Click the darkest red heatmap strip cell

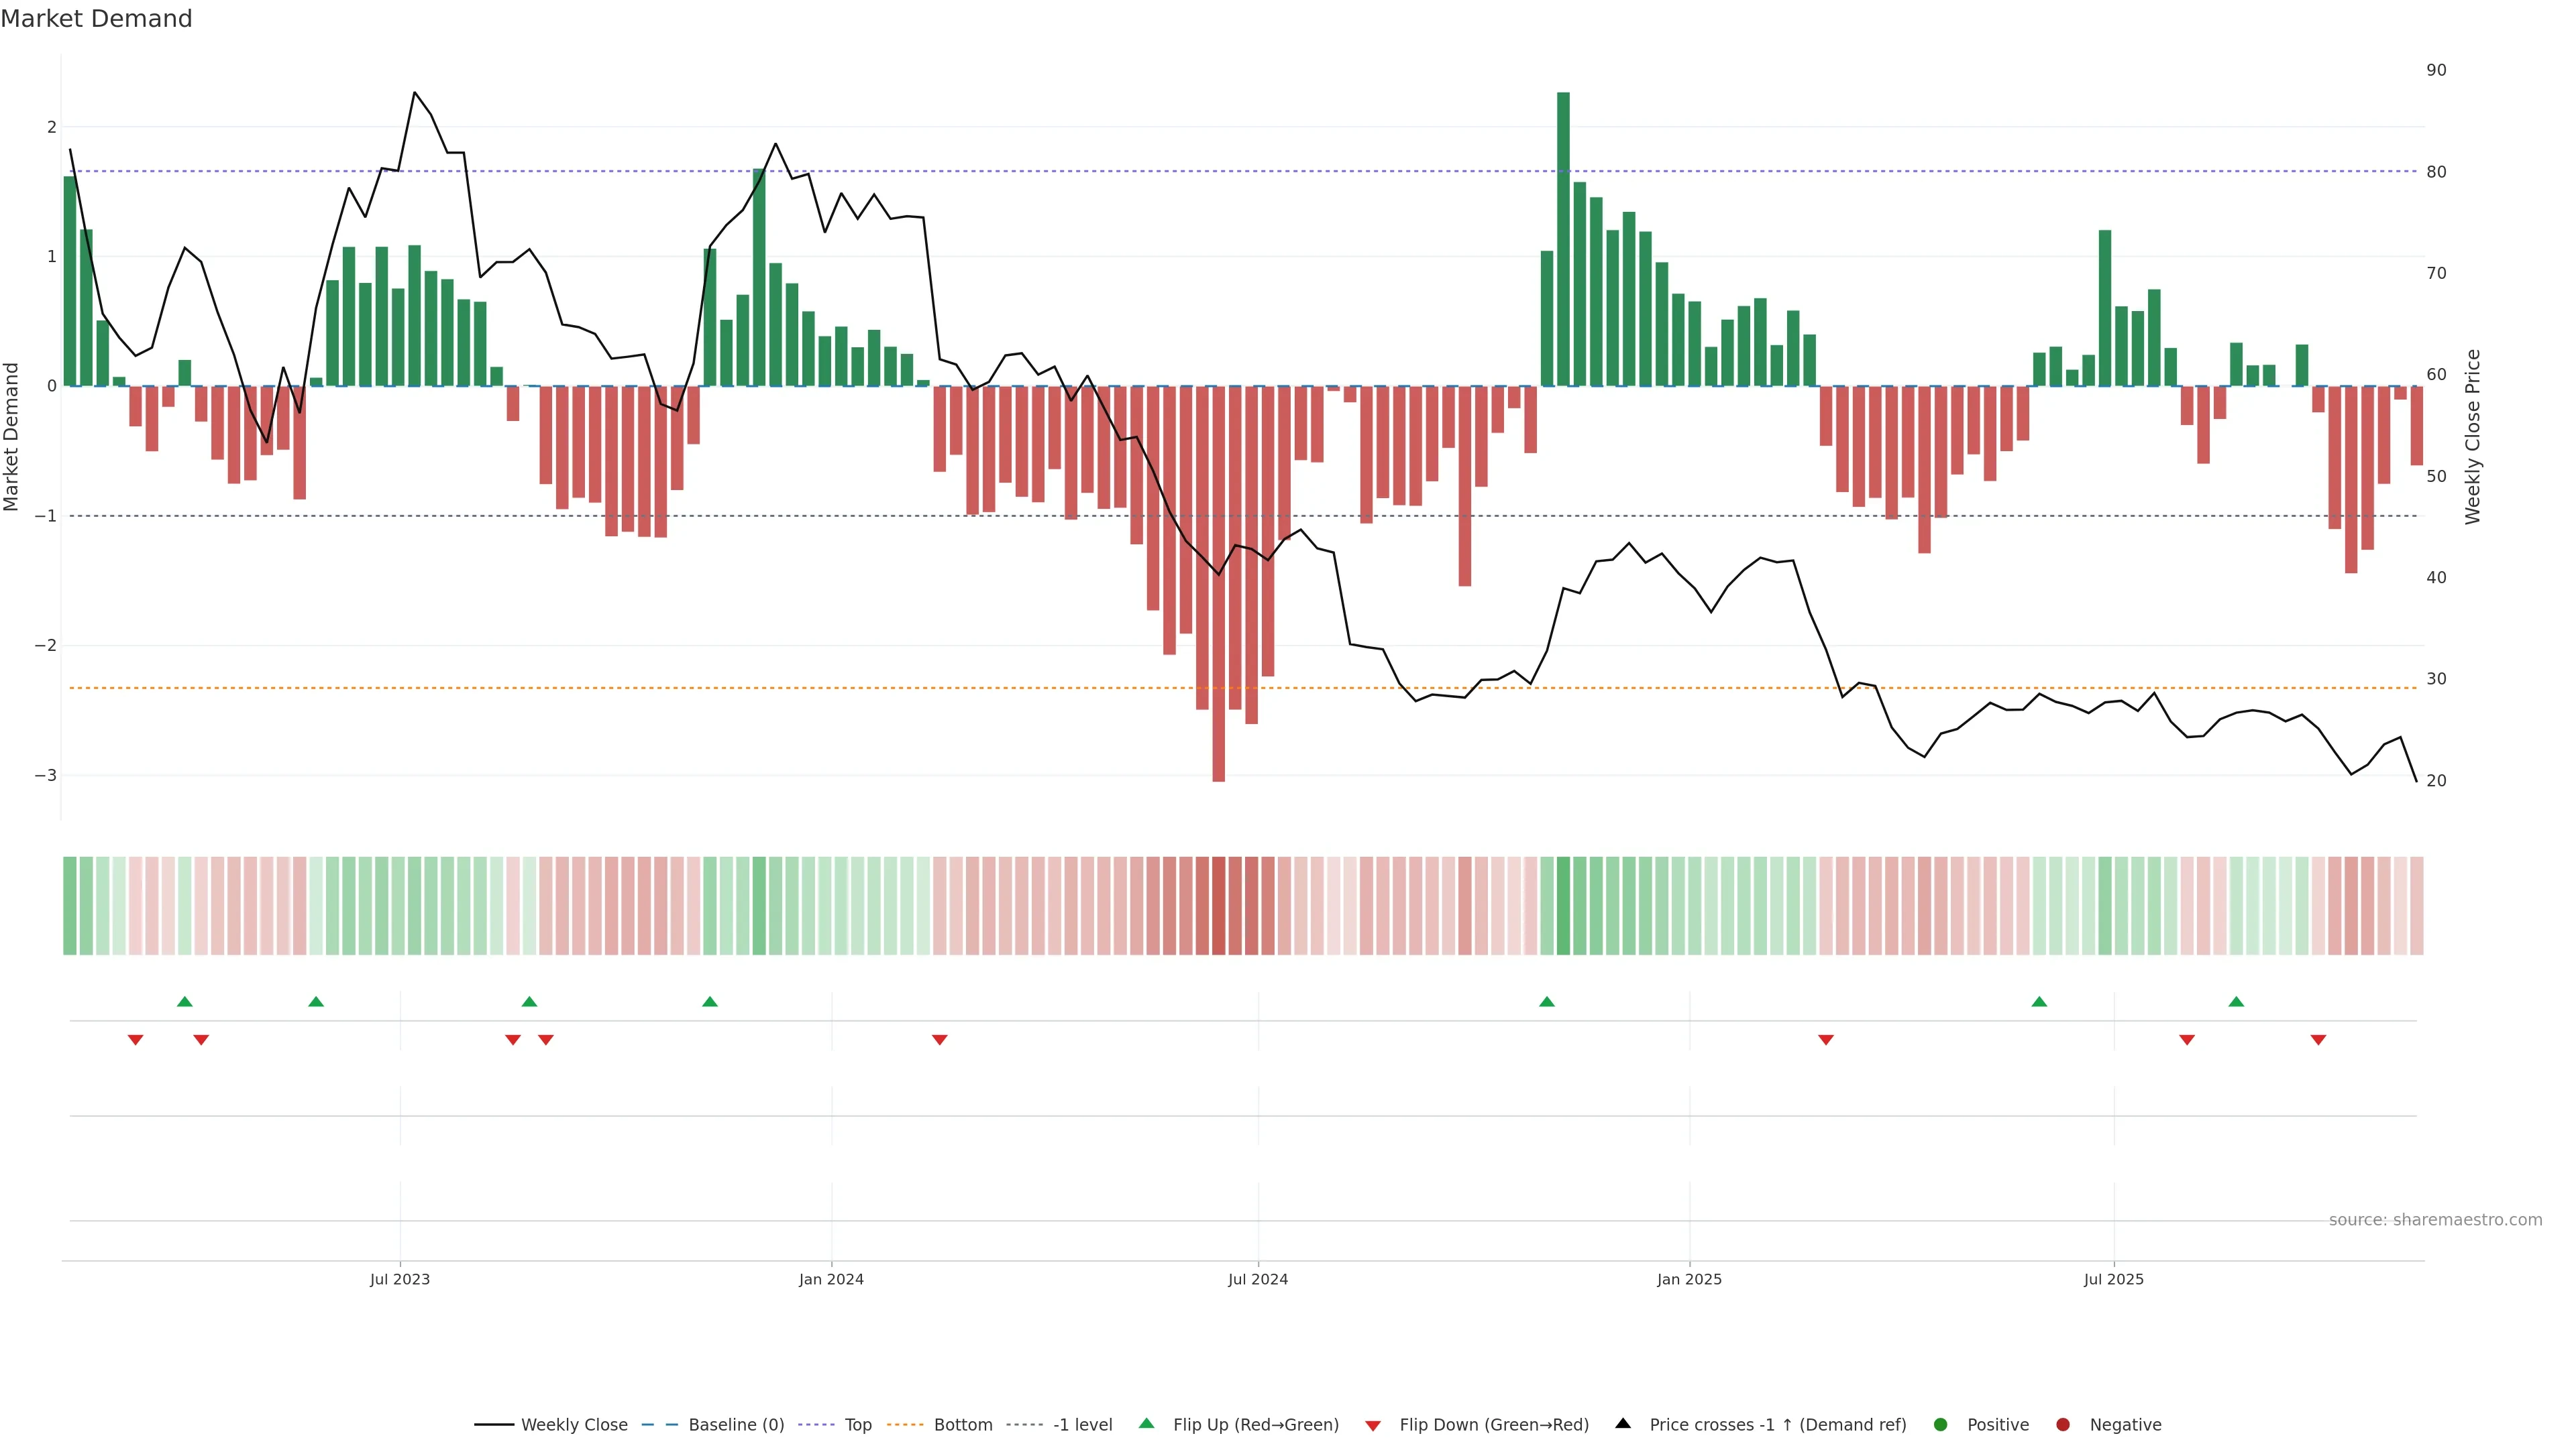tap(1218, 906)
